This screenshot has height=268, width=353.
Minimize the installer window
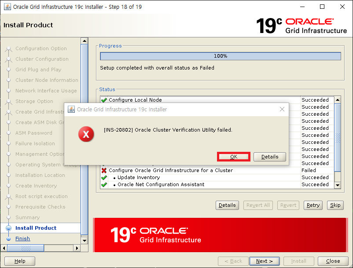click(302, 7)
